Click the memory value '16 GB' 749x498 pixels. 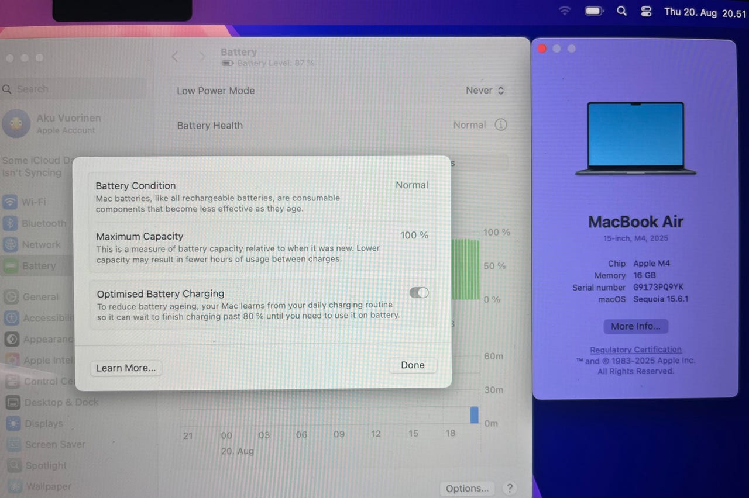644,275
